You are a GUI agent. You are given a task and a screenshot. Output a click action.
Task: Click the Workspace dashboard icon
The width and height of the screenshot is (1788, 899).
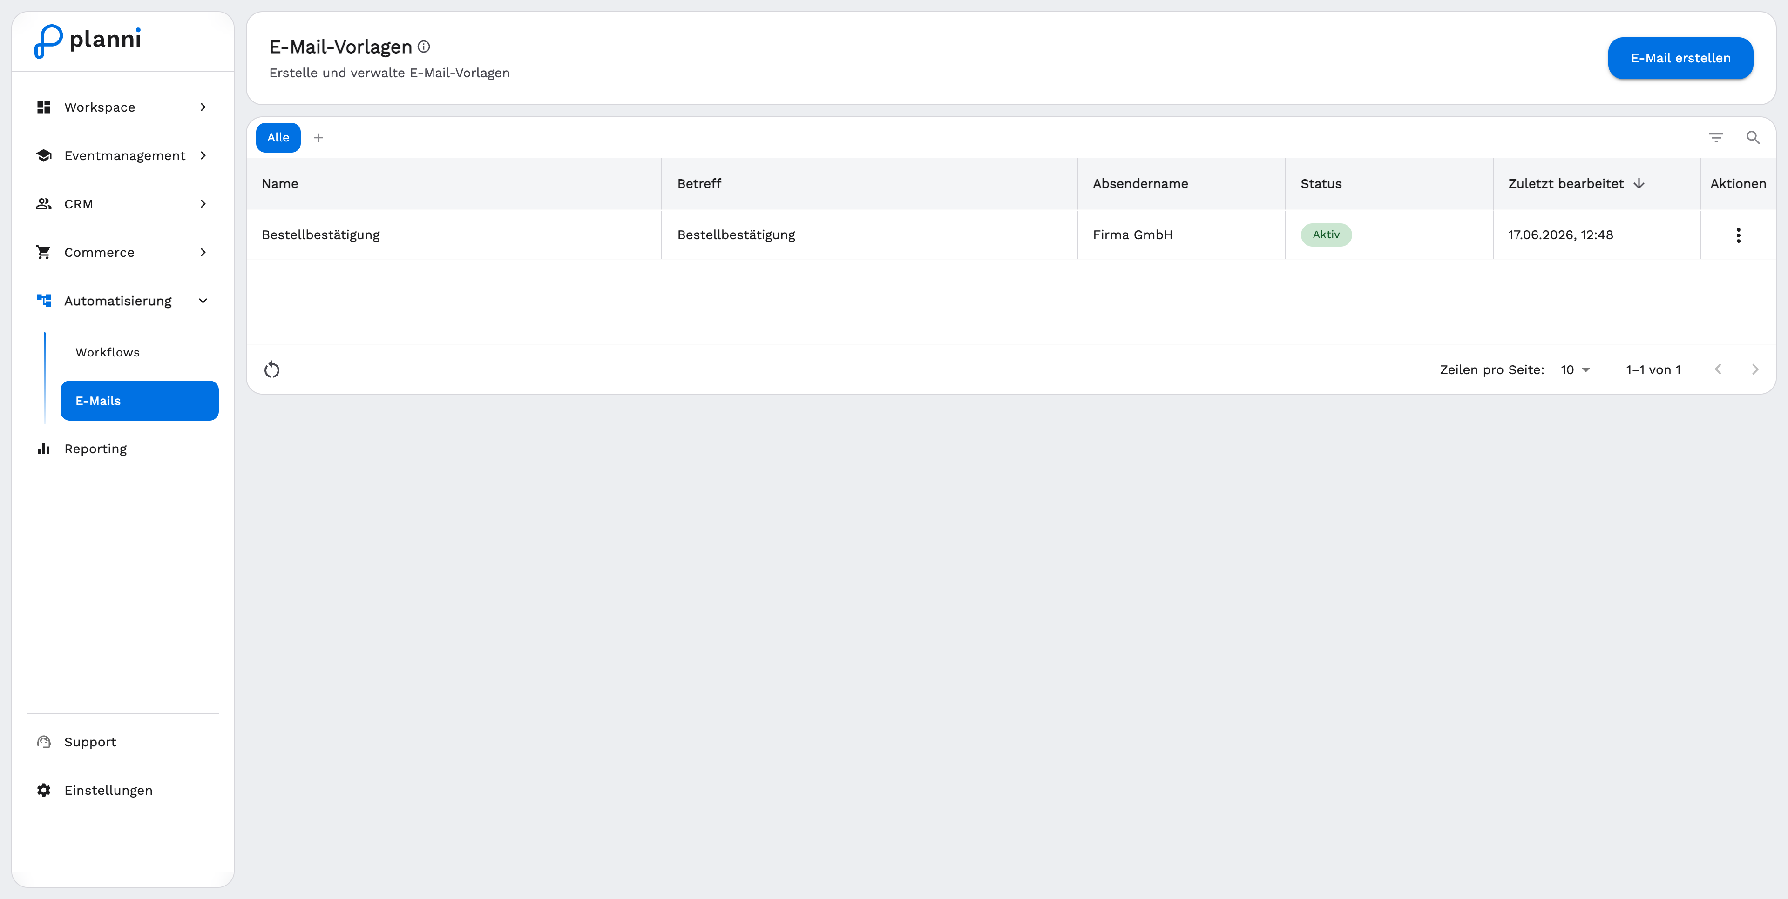[x=44, y=107]
